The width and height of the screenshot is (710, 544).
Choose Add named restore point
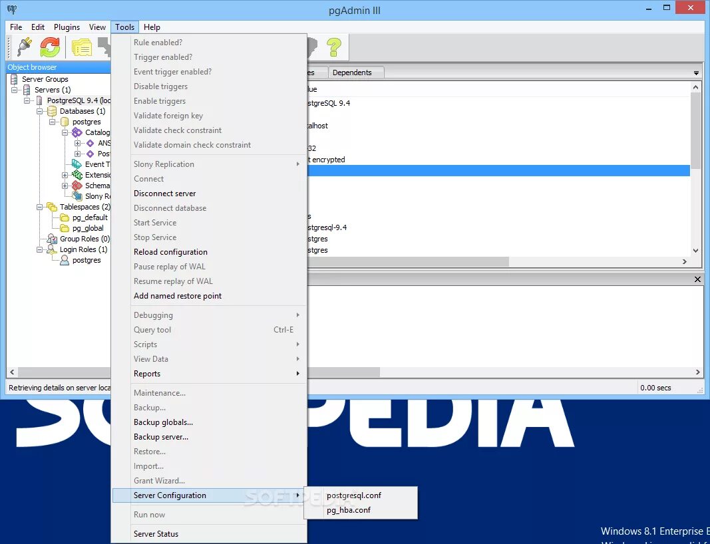coord(209,295)
